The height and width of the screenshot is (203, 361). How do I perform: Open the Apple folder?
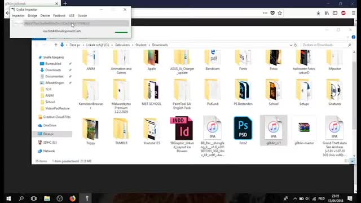pyautogui.click(x=152, y=60)
